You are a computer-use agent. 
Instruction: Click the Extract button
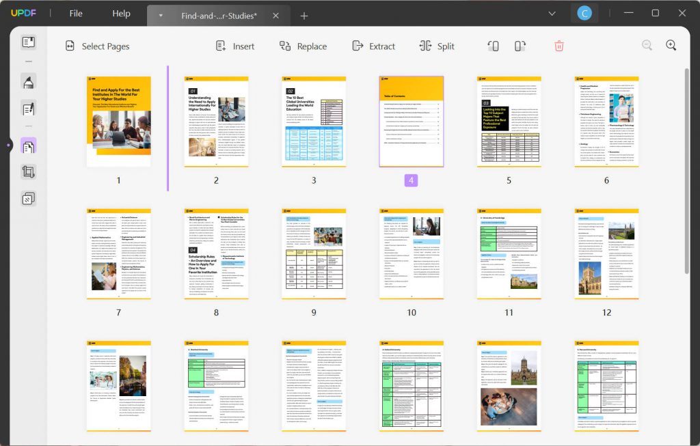tap(374, 46)
